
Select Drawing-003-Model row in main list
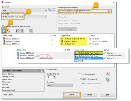point(58,44)
